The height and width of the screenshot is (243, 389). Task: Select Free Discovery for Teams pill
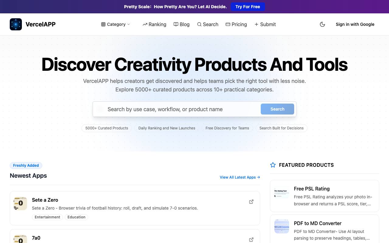[227, 128]
